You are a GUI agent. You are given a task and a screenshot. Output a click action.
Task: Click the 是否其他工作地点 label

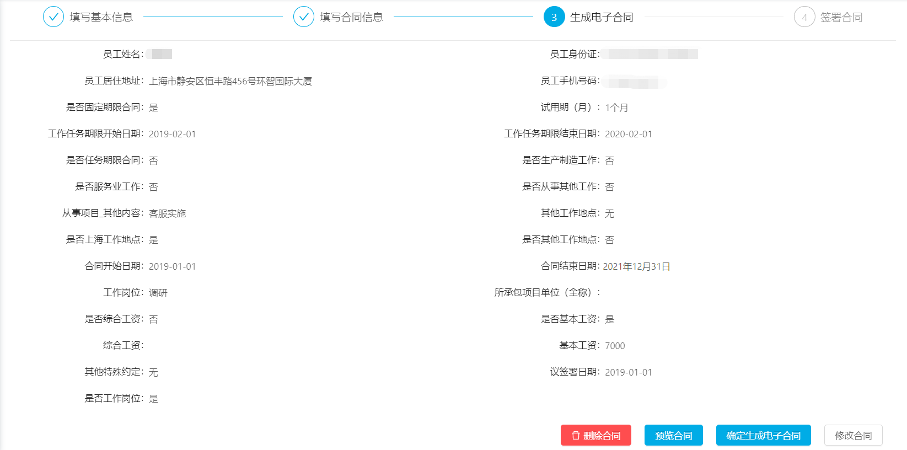(561, 240)
